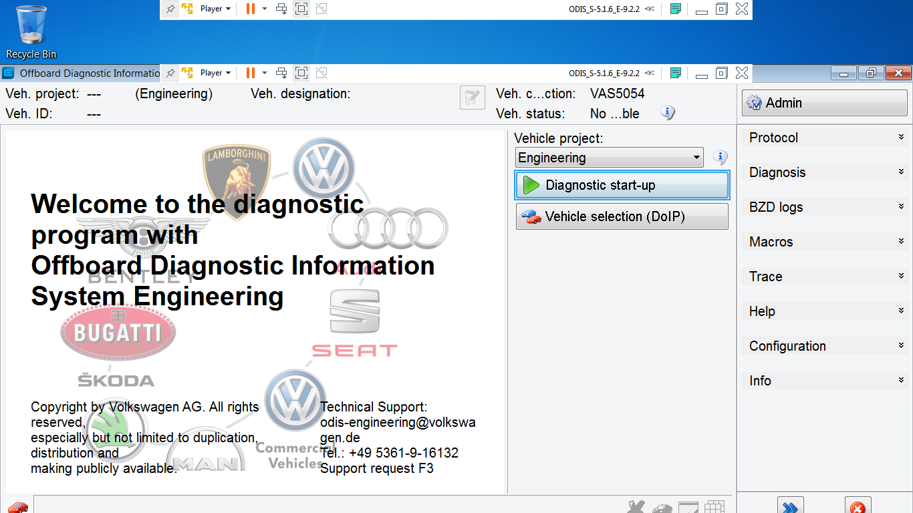Click the edit notepad icon near Veh. designation

[x=473, y=98]
